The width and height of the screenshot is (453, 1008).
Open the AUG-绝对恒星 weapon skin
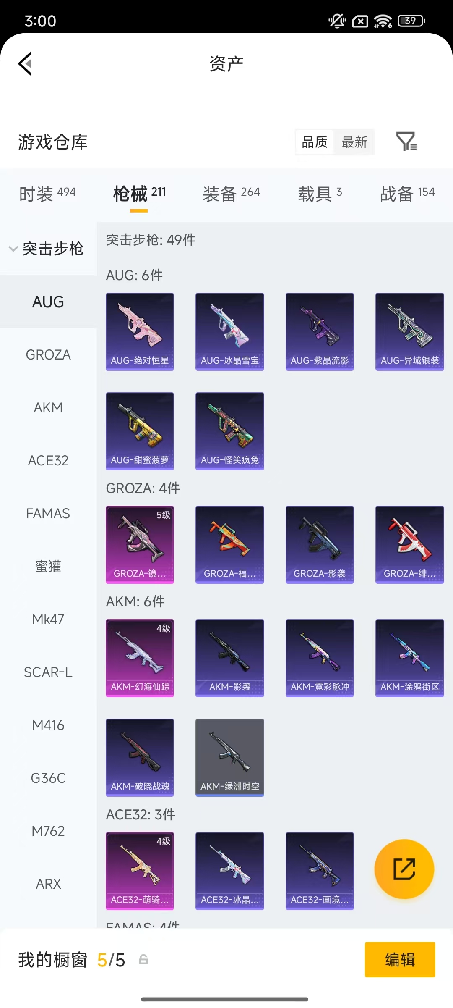pyautogui.click(x=140, y=332)
